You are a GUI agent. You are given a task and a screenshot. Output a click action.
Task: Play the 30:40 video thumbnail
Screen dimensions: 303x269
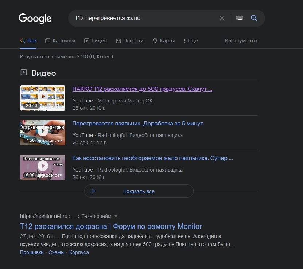click(x=43, y=98)
